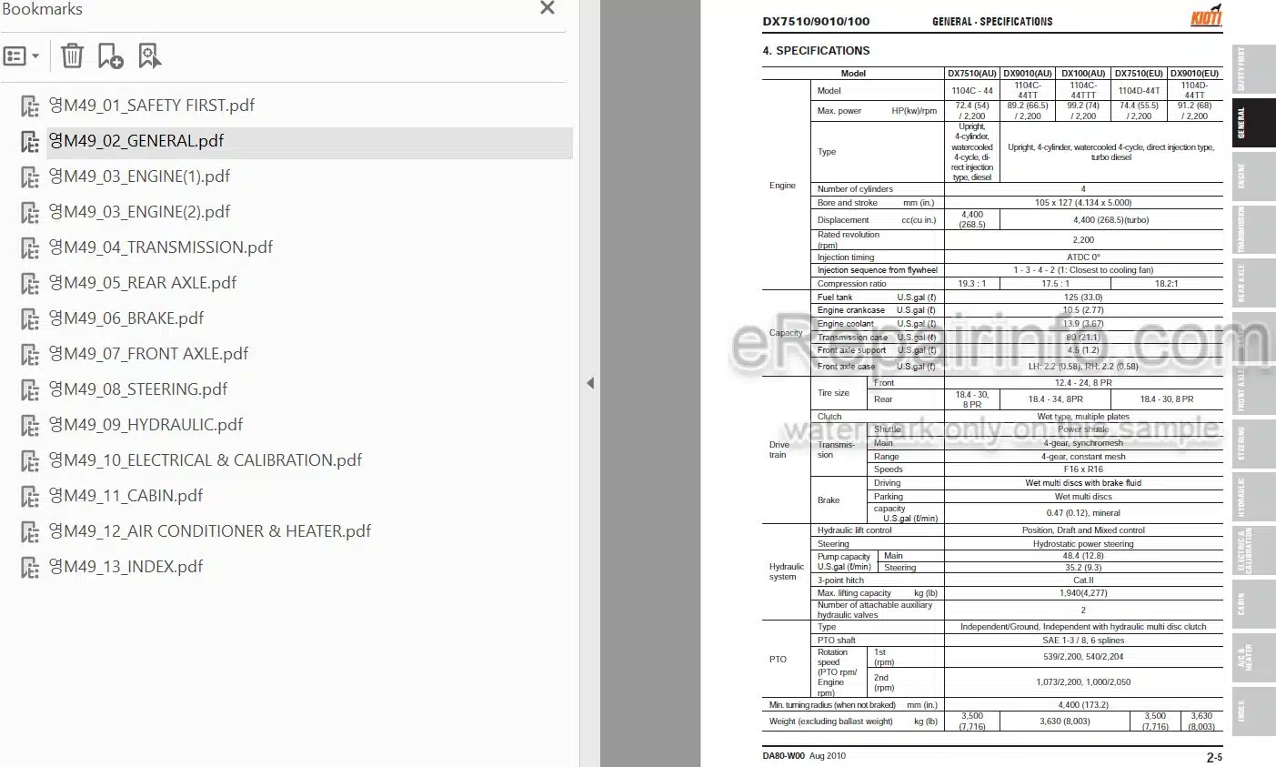Open bookmark 영M49_01_SAFETY FIRST.pdf
The image size is (1276, 767).
(x=152, y=106)
